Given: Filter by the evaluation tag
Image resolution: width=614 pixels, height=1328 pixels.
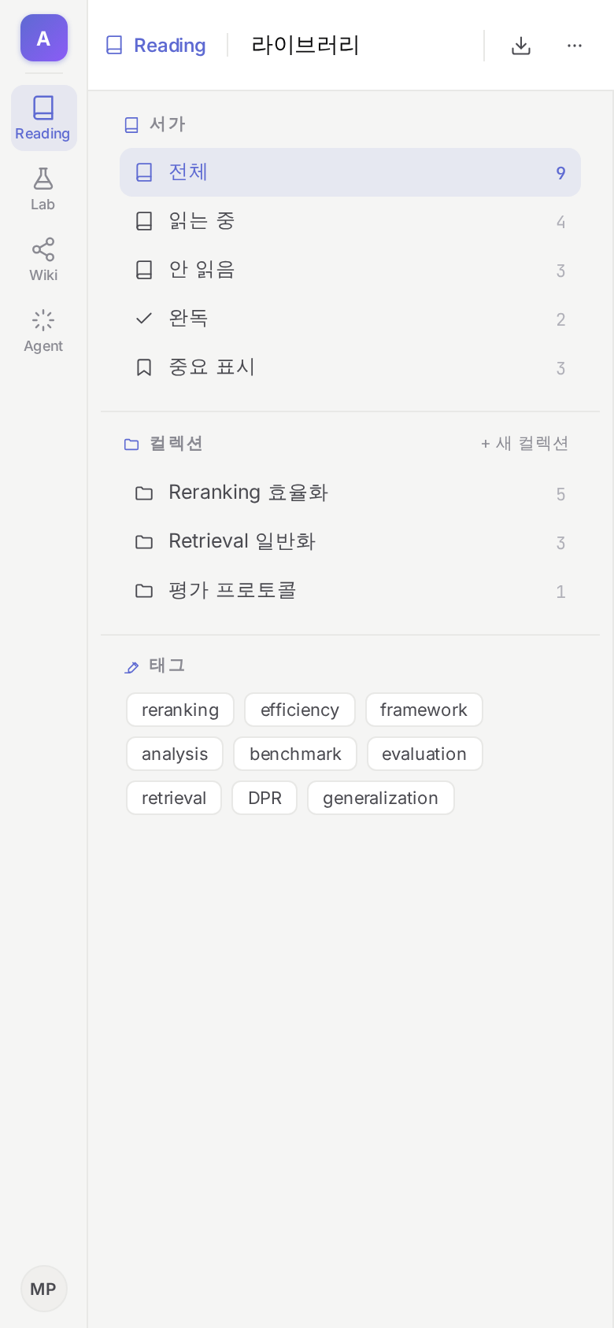Looking at the screenshot, I should (x=424, y=754).
